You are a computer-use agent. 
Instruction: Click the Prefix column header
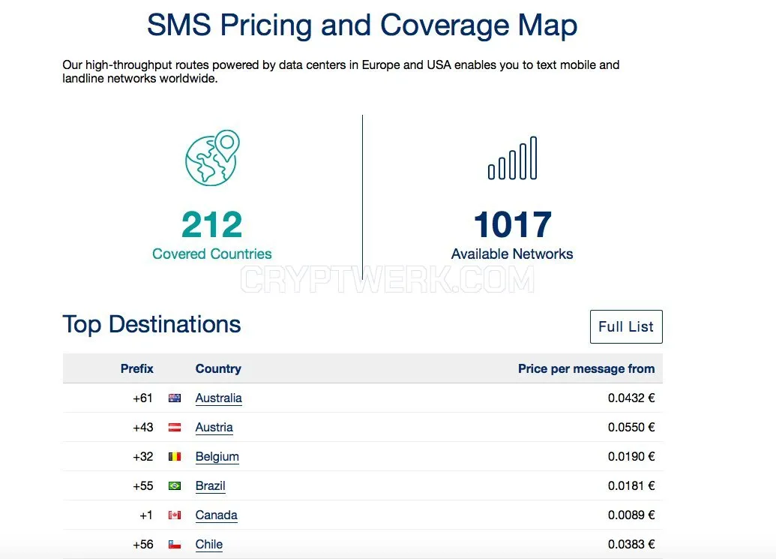click(136, 369)
